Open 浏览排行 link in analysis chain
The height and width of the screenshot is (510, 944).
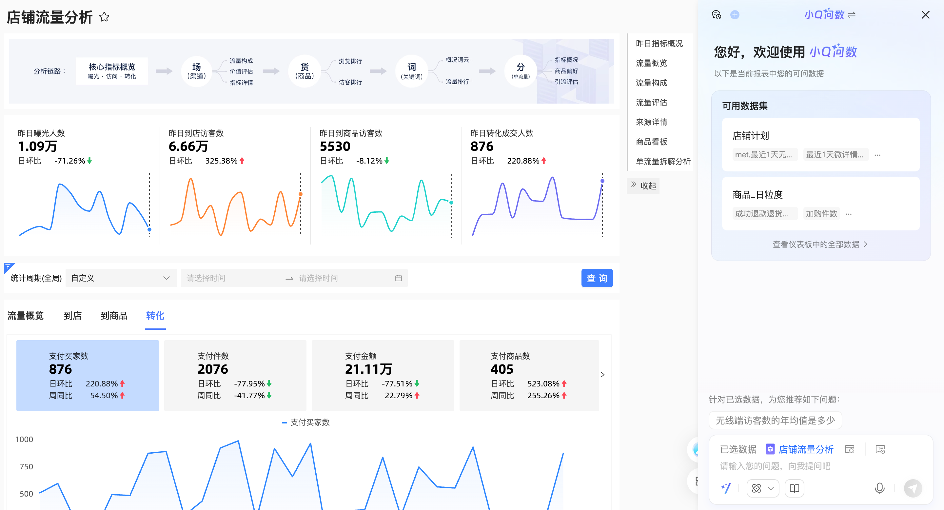(350, 61)
